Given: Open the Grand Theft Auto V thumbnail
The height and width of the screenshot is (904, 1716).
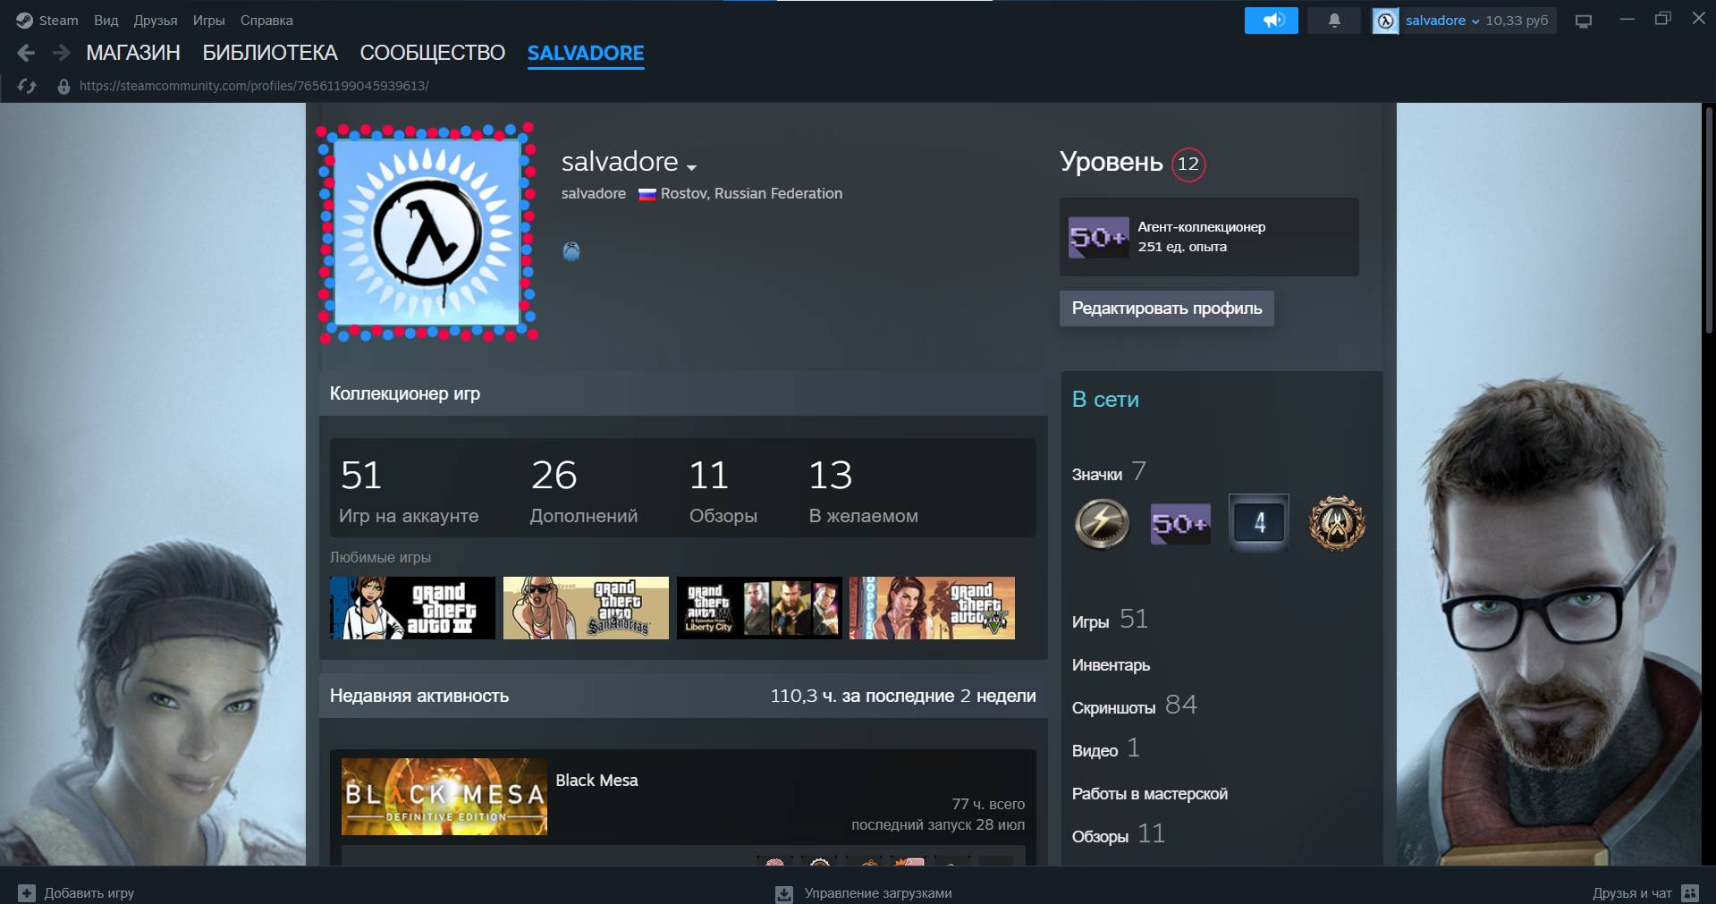Looking at the screenshot, I should pyautogui.click(x=933, y=608).
